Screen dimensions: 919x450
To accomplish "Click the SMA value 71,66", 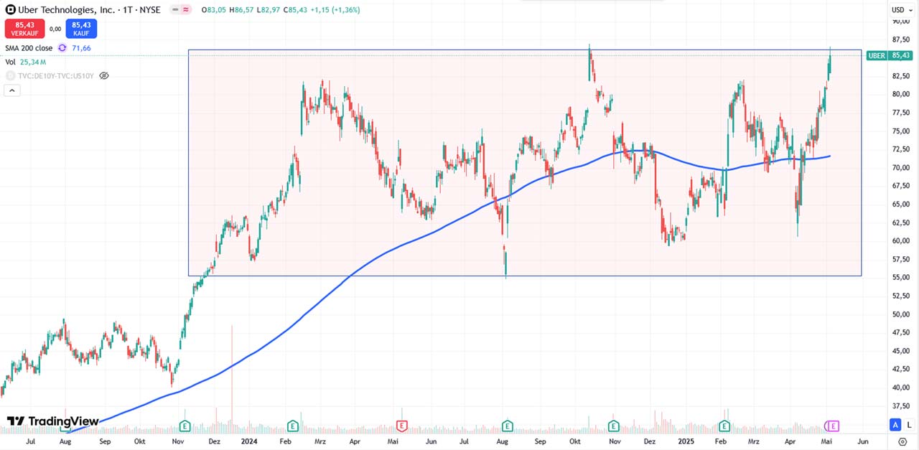I will tap(81, 48).
